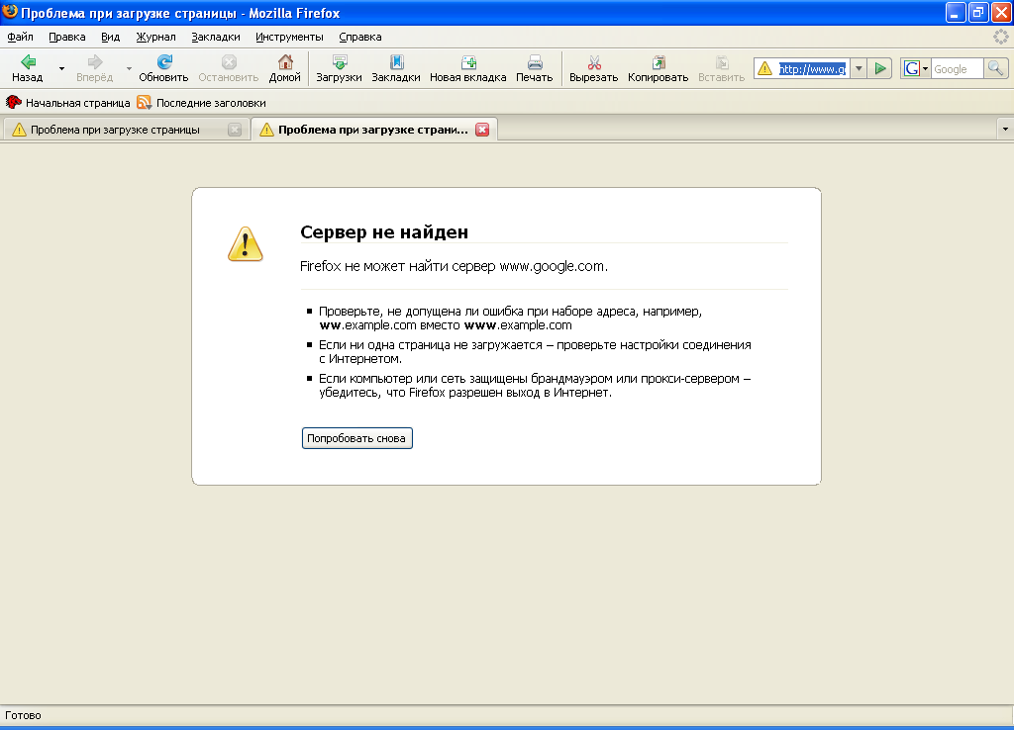
Task: Click the Вставить (Paste) icon
Action: [x=722, y=62]
